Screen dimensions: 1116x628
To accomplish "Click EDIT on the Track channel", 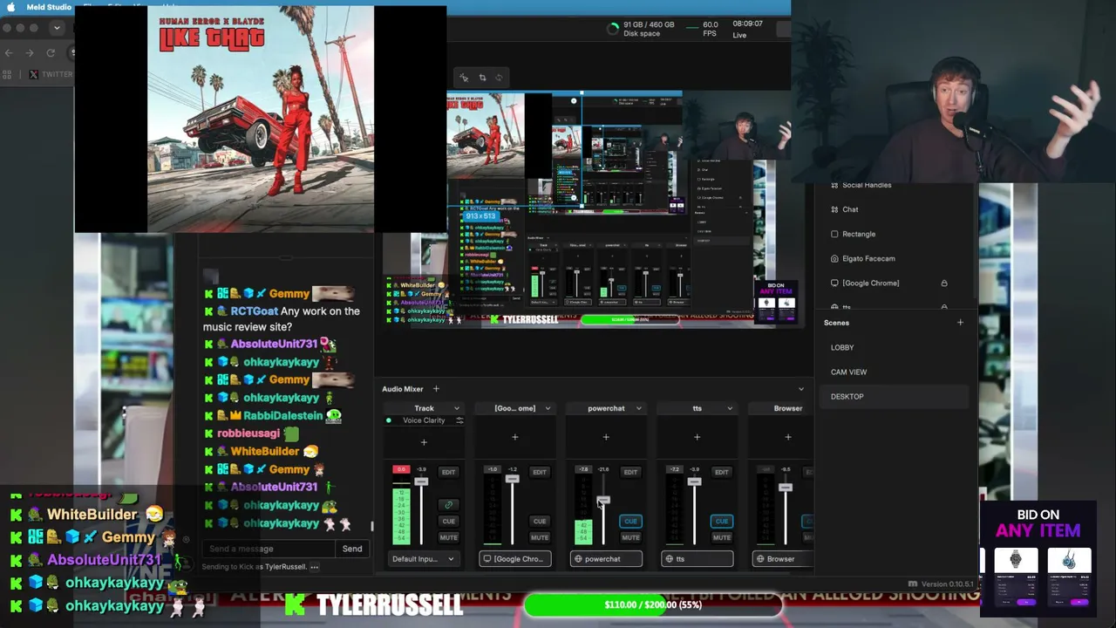I will [448, 472].
